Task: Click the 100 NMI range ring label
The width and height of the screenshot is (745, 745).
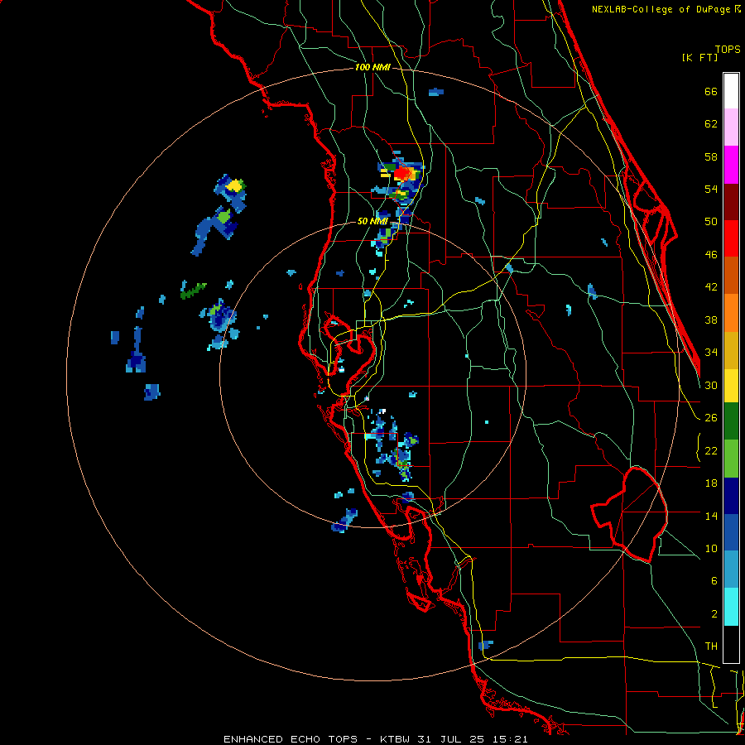Action: pos(372,68)
